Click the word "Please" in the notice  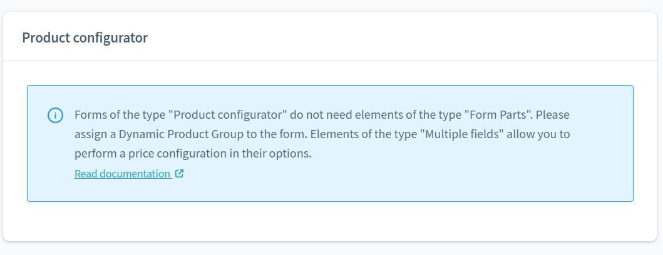click(x=553, y=115)
